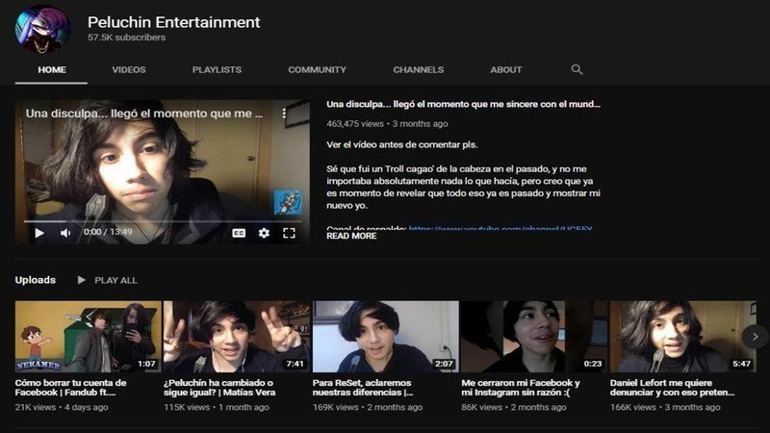Open the Playlists tab
770x433 pixels.
click(217, 69)
